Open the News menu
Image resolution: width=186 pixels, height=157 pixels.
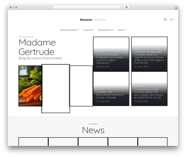[x=122, y=30]
